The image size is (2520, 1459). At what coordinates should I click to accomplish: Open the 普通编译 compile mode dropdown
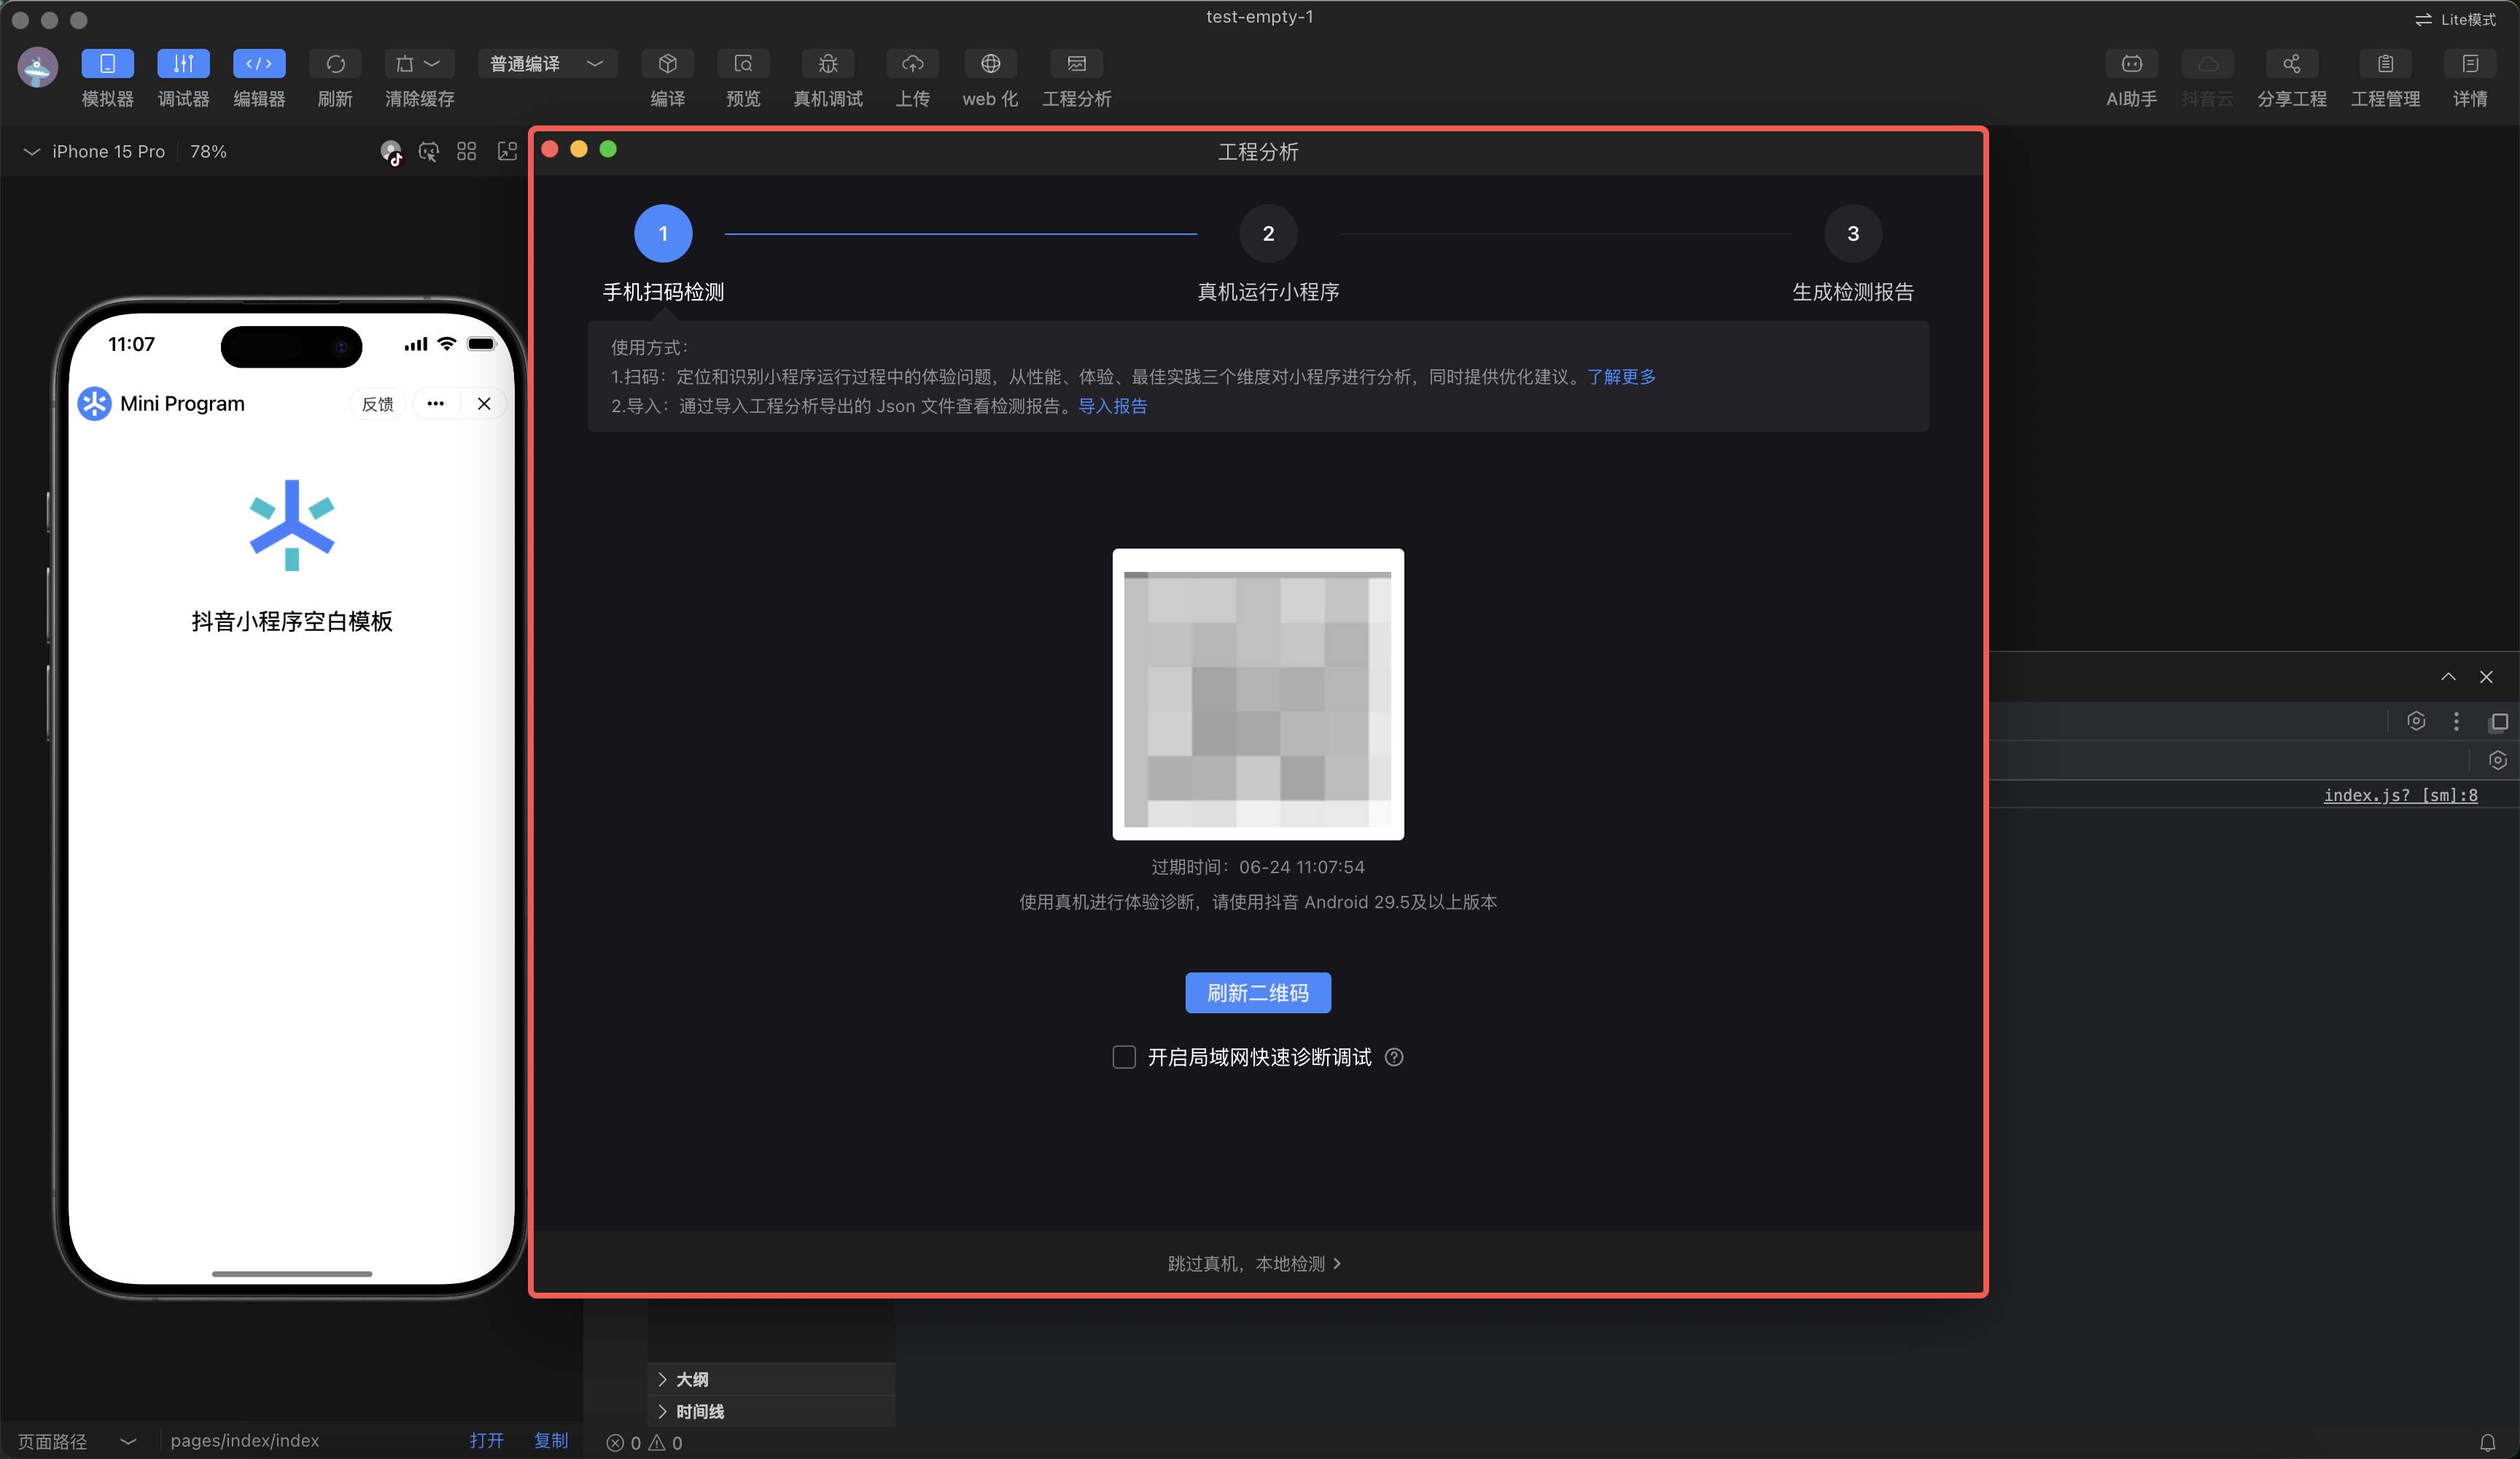coord(547,64)
